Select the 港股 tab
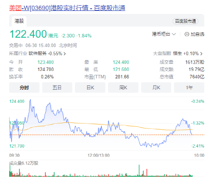 pos(19,21)
